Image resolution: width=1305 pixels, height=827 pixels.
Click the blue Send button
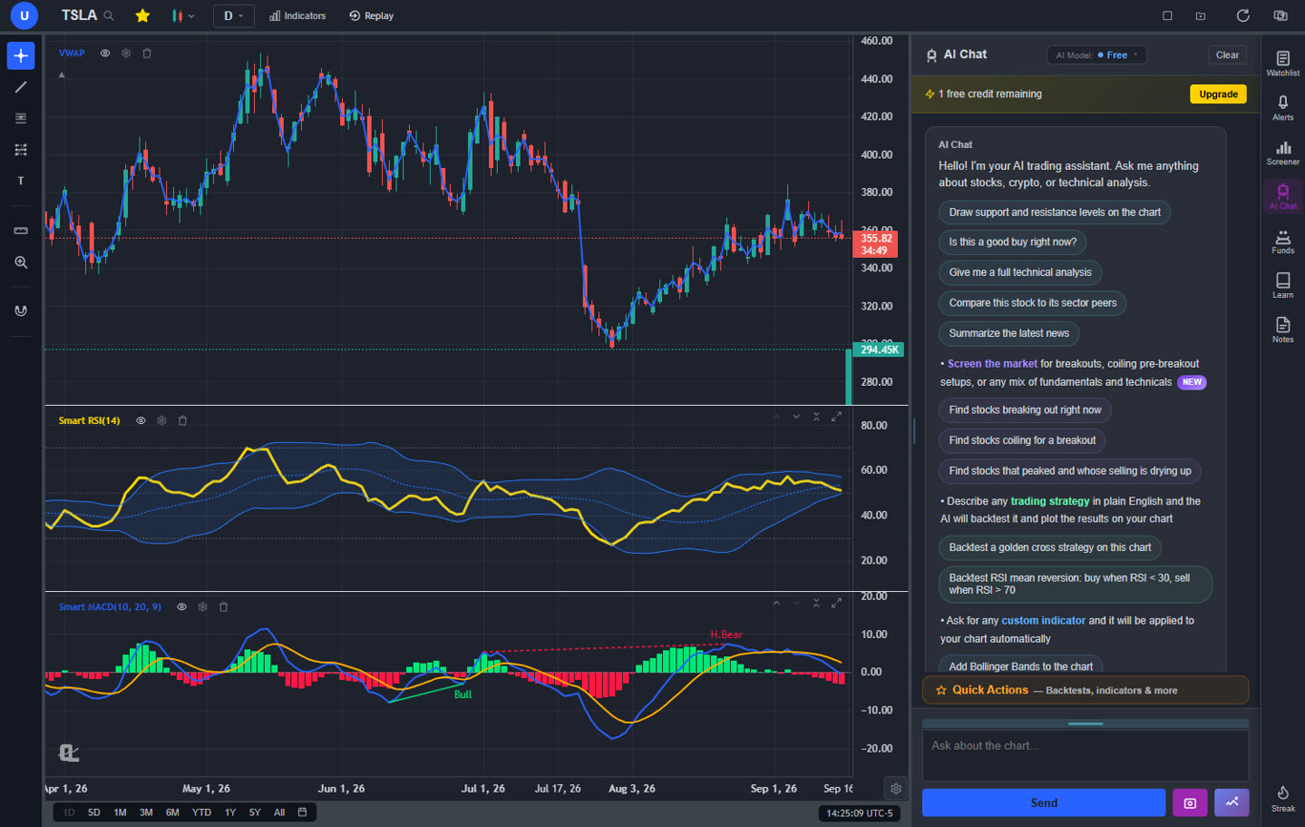click(x=1043, y=803)
